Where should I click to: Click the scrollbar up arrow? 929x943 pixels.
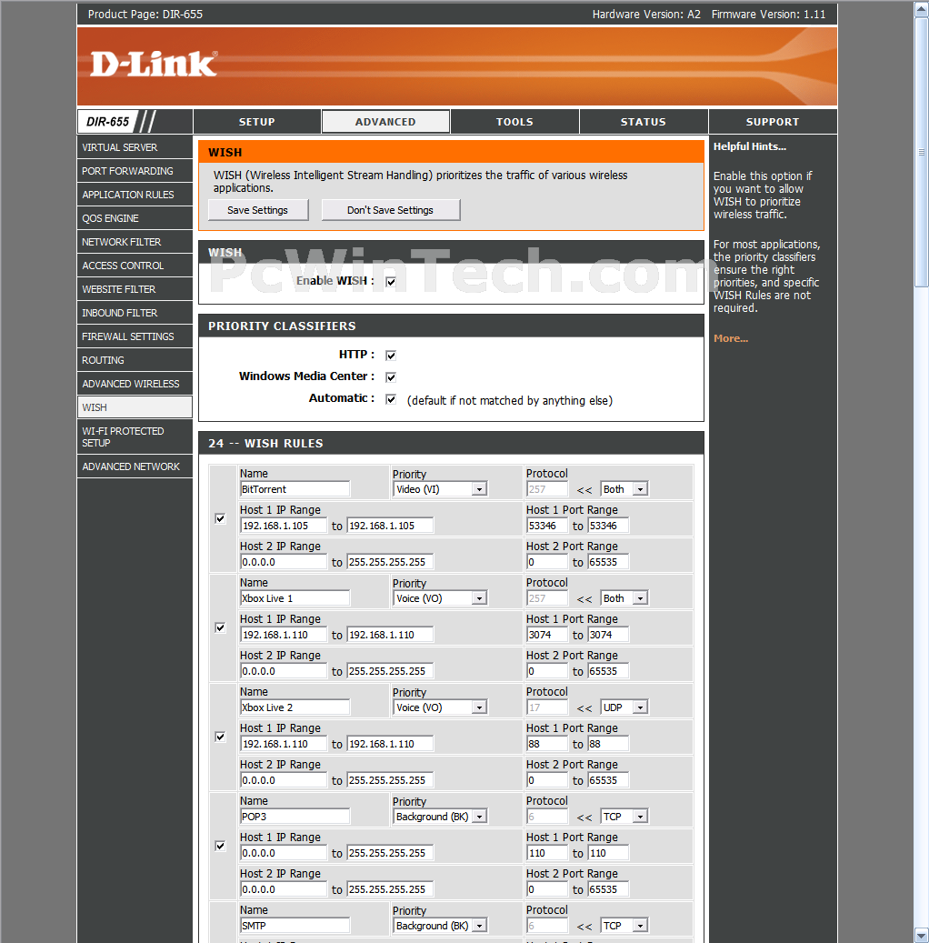click(x=921, y=8)
